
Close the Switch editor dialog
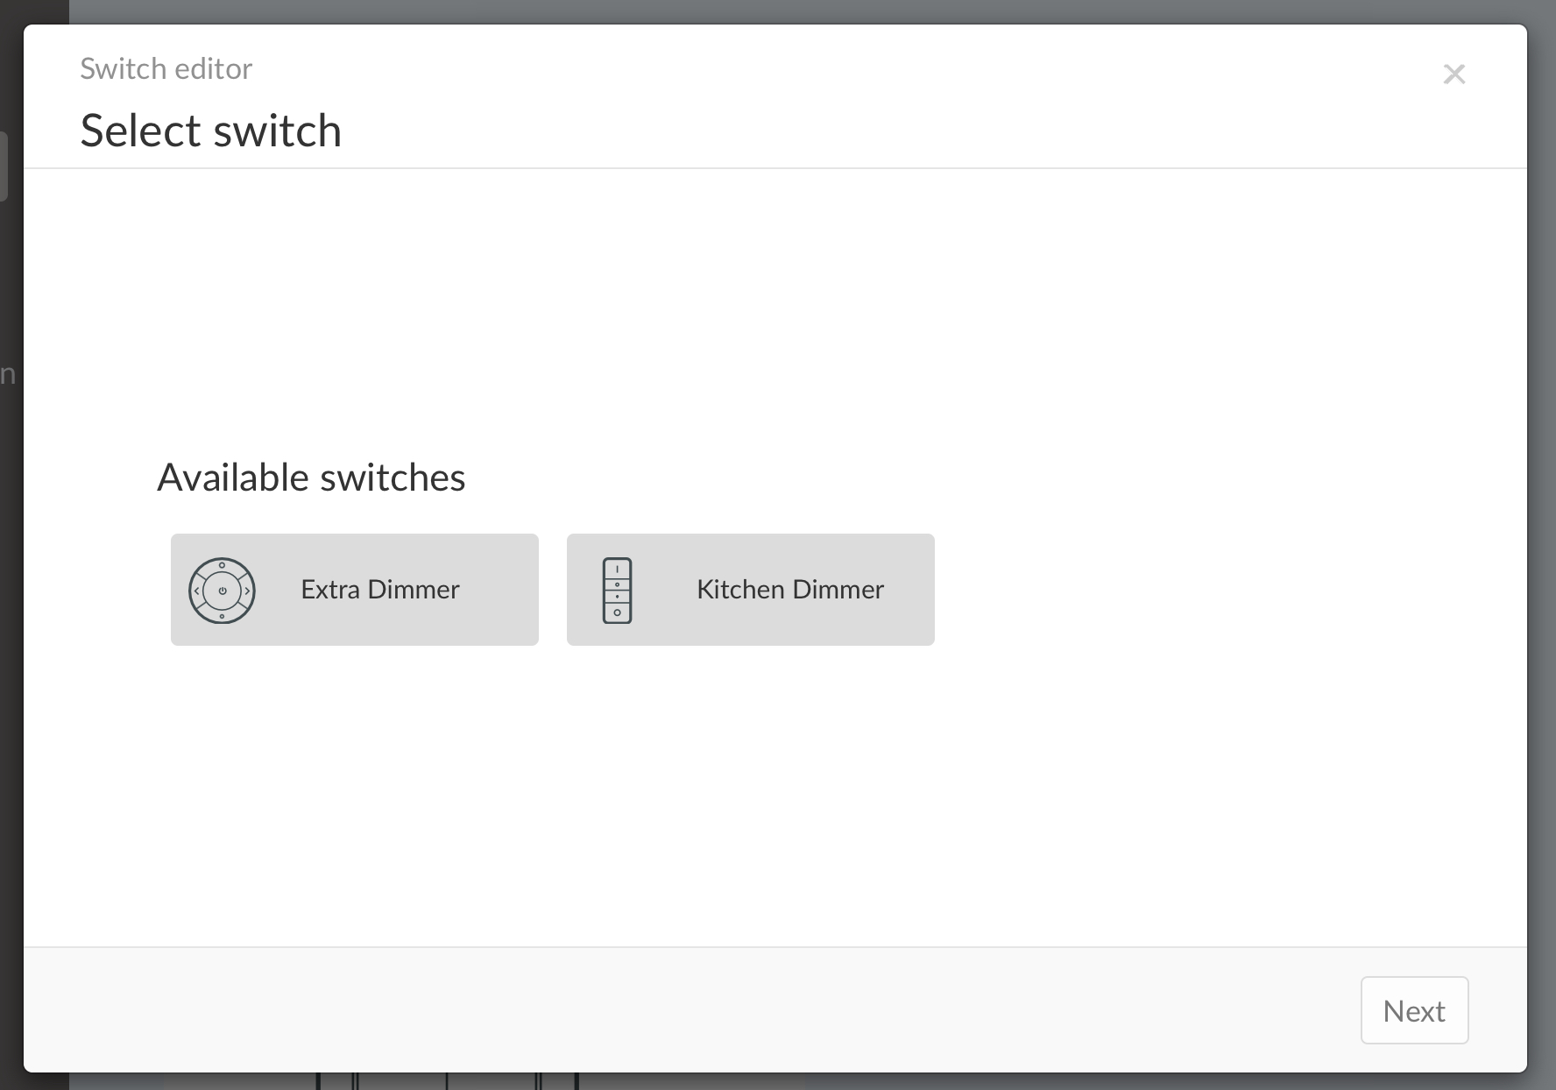(x=1454, y=74)
